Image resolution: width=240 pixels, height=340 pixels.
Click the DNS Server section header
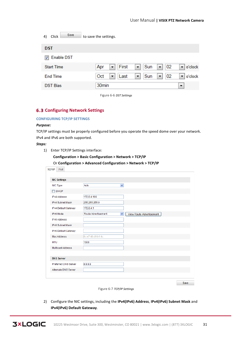120,258
